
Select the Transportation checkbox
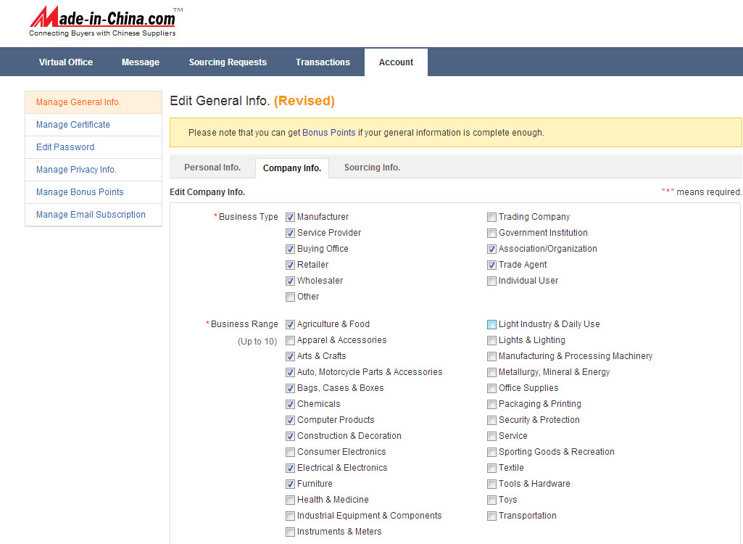pos(492,516)
